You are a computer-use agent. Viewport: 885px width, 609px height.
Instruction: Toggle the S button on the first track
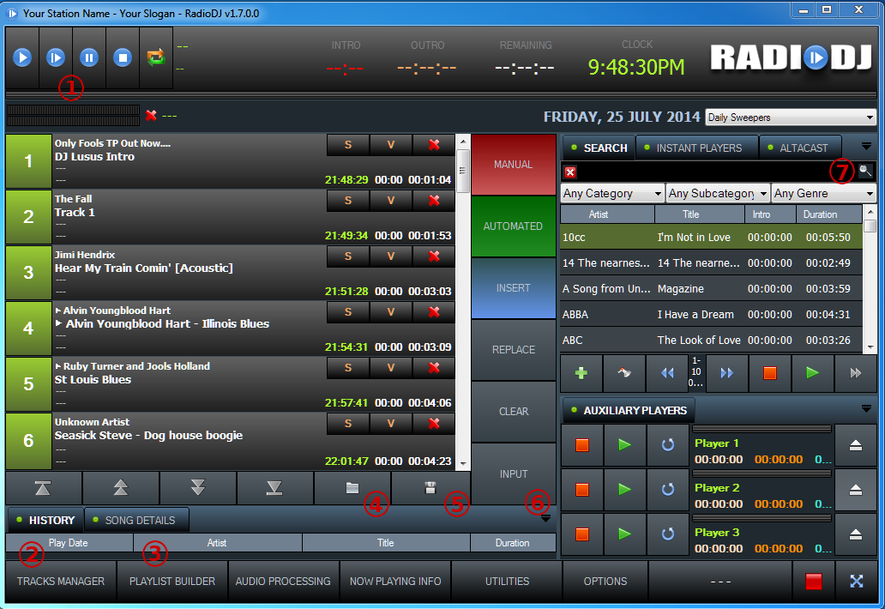point(347,146)
